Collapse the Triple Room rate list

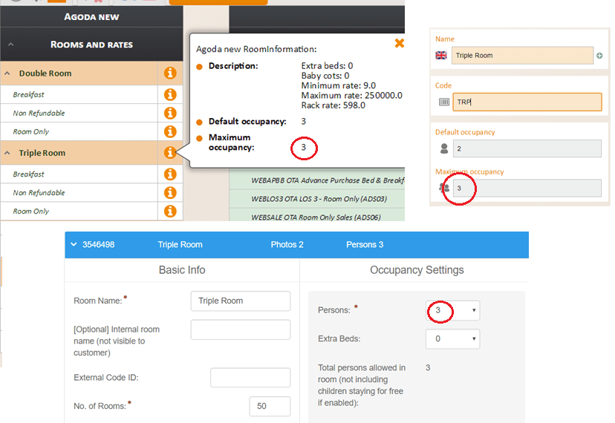7,153
